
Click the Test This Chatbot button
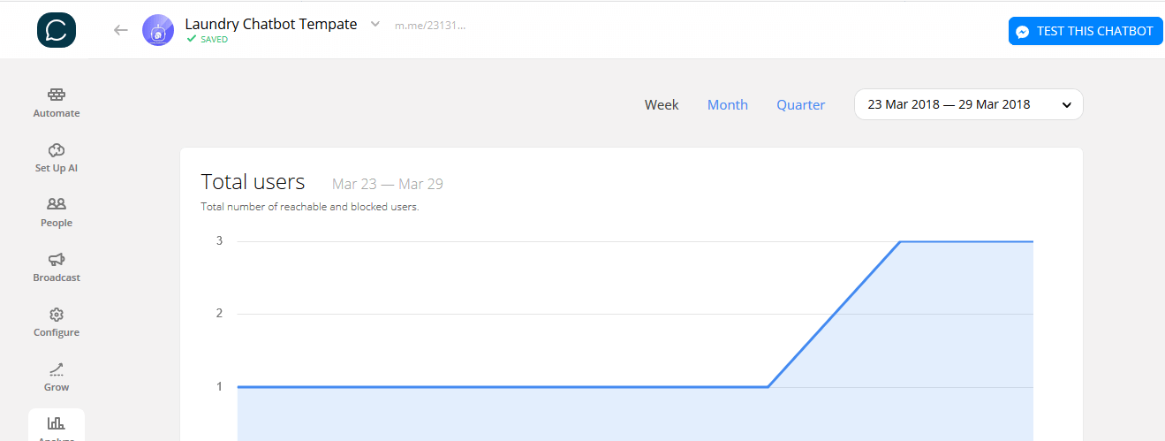(x=1086, y=31)
